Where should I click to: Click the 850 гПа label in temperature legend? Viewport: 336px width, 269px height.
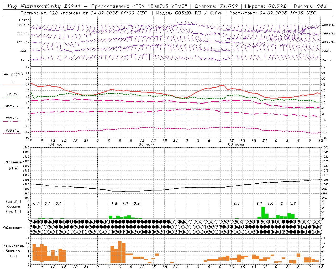pos(12,106)
